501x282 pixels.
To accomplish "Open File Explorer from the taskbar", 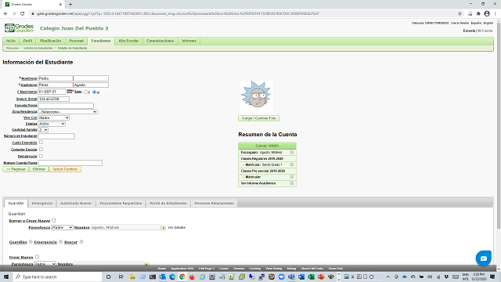I will click(132, 277).
